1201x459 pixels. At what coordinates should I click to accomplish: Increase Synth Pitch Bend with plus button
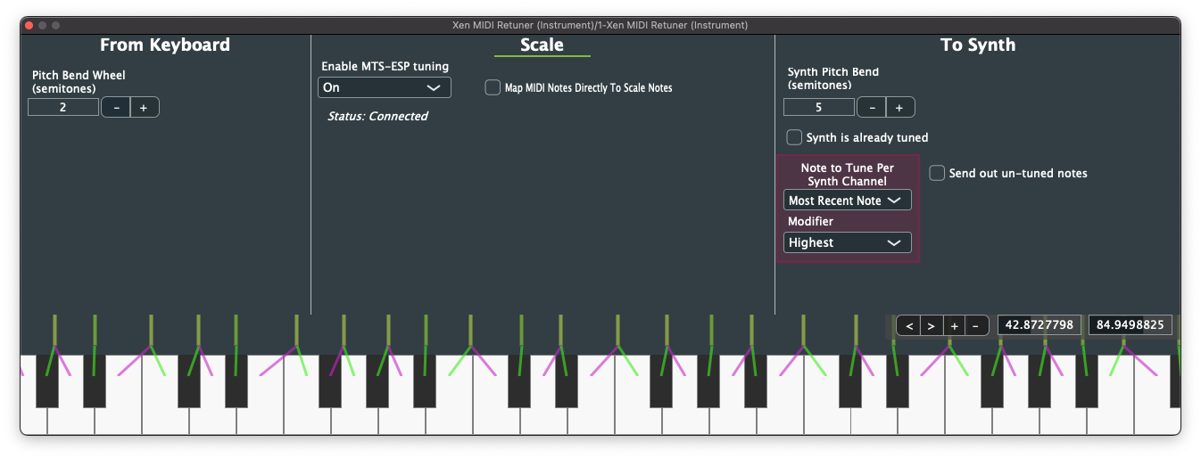pos(900,108)
